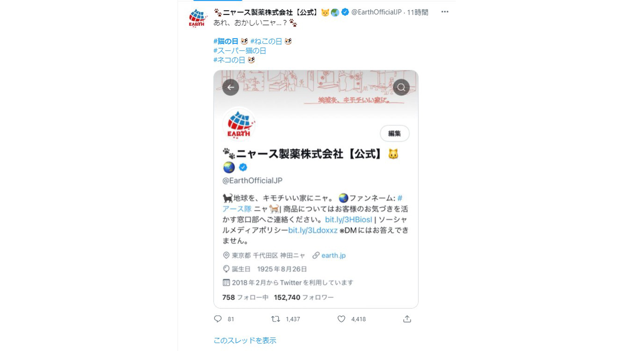The image size is (632, 351).
Task: Click the Earth logo avatar beside tweet
Action: [197, 18]
